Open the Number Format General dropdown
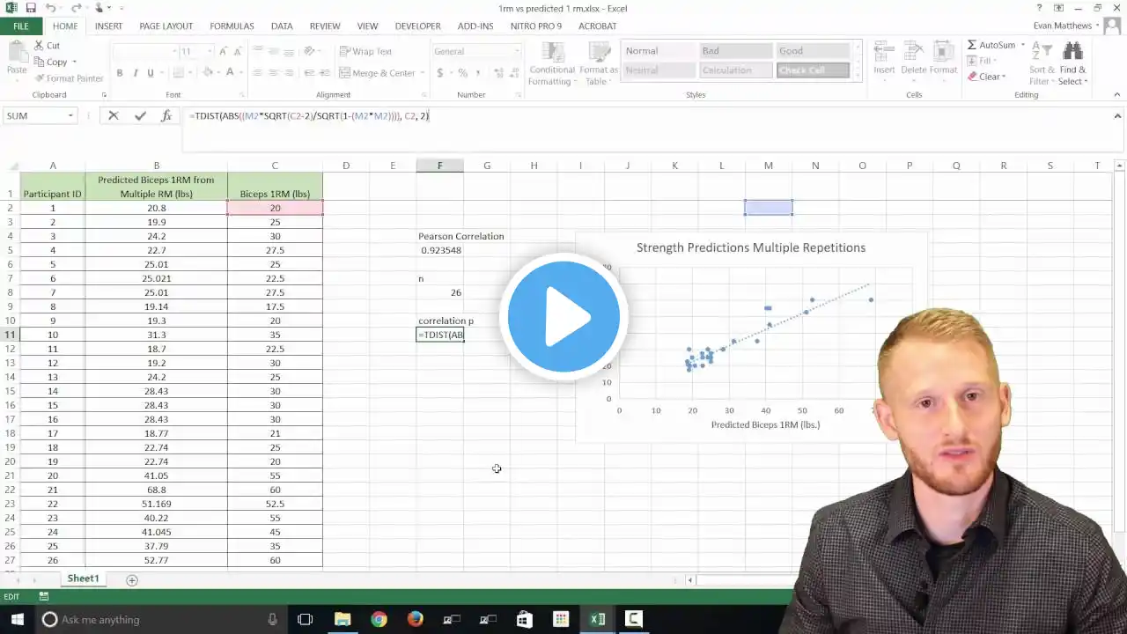The height and width of the screenshot is (634, 1127). (517, 51)
